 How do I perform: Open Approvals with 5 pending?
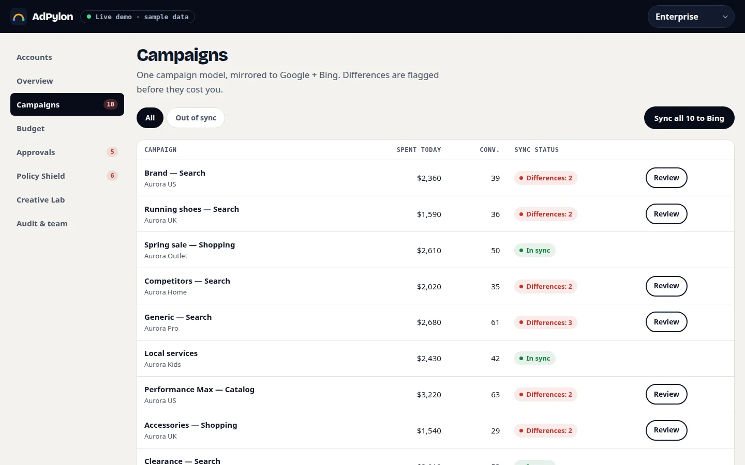(x=67, y=152)
